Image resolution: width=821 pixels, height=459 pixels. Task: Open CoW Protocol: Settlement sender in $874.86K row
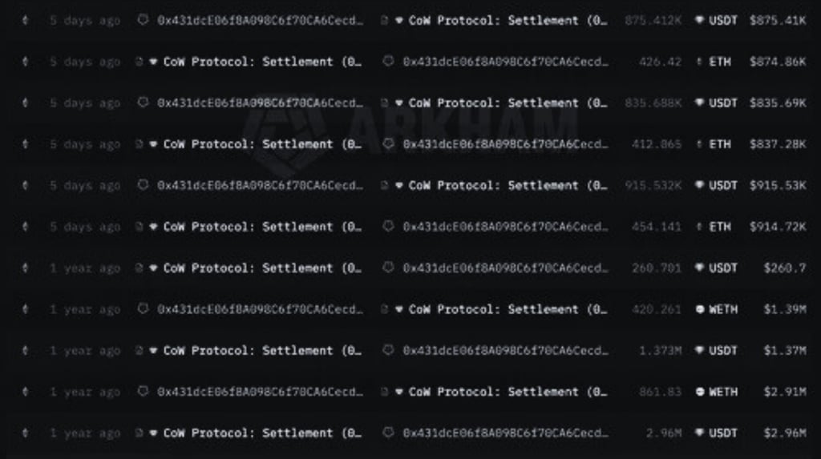pos(261,62)
